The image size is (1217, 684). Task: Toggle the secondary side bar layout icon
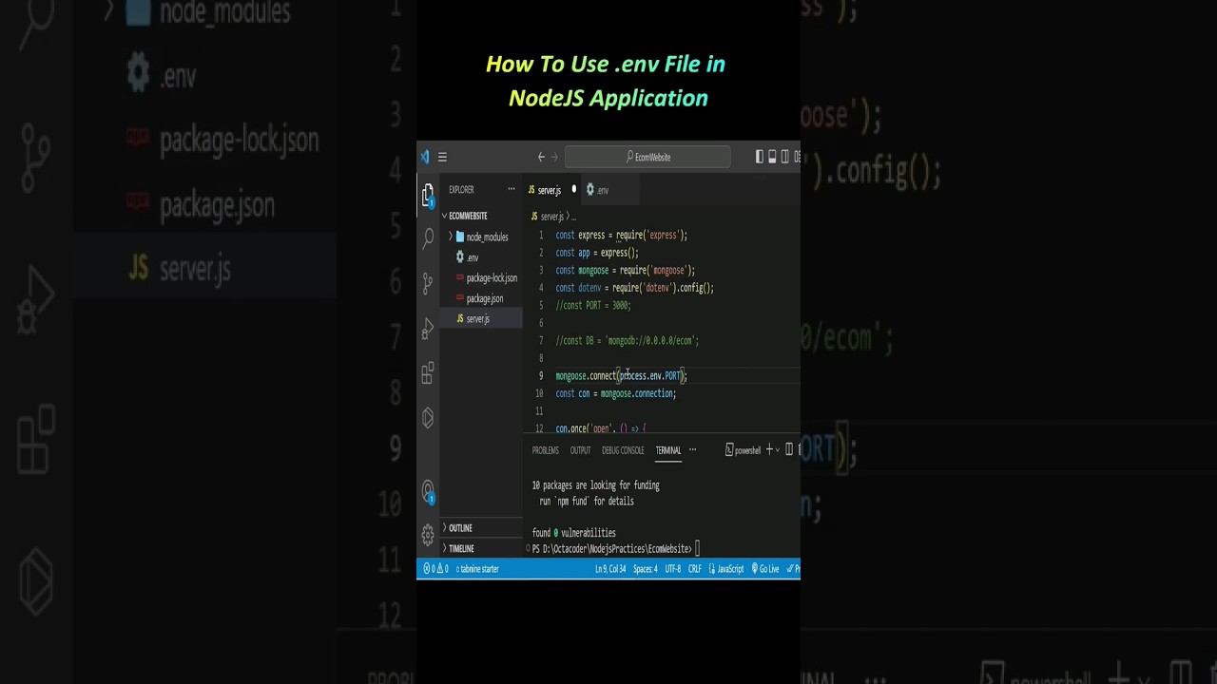click(x=784, y=157)
